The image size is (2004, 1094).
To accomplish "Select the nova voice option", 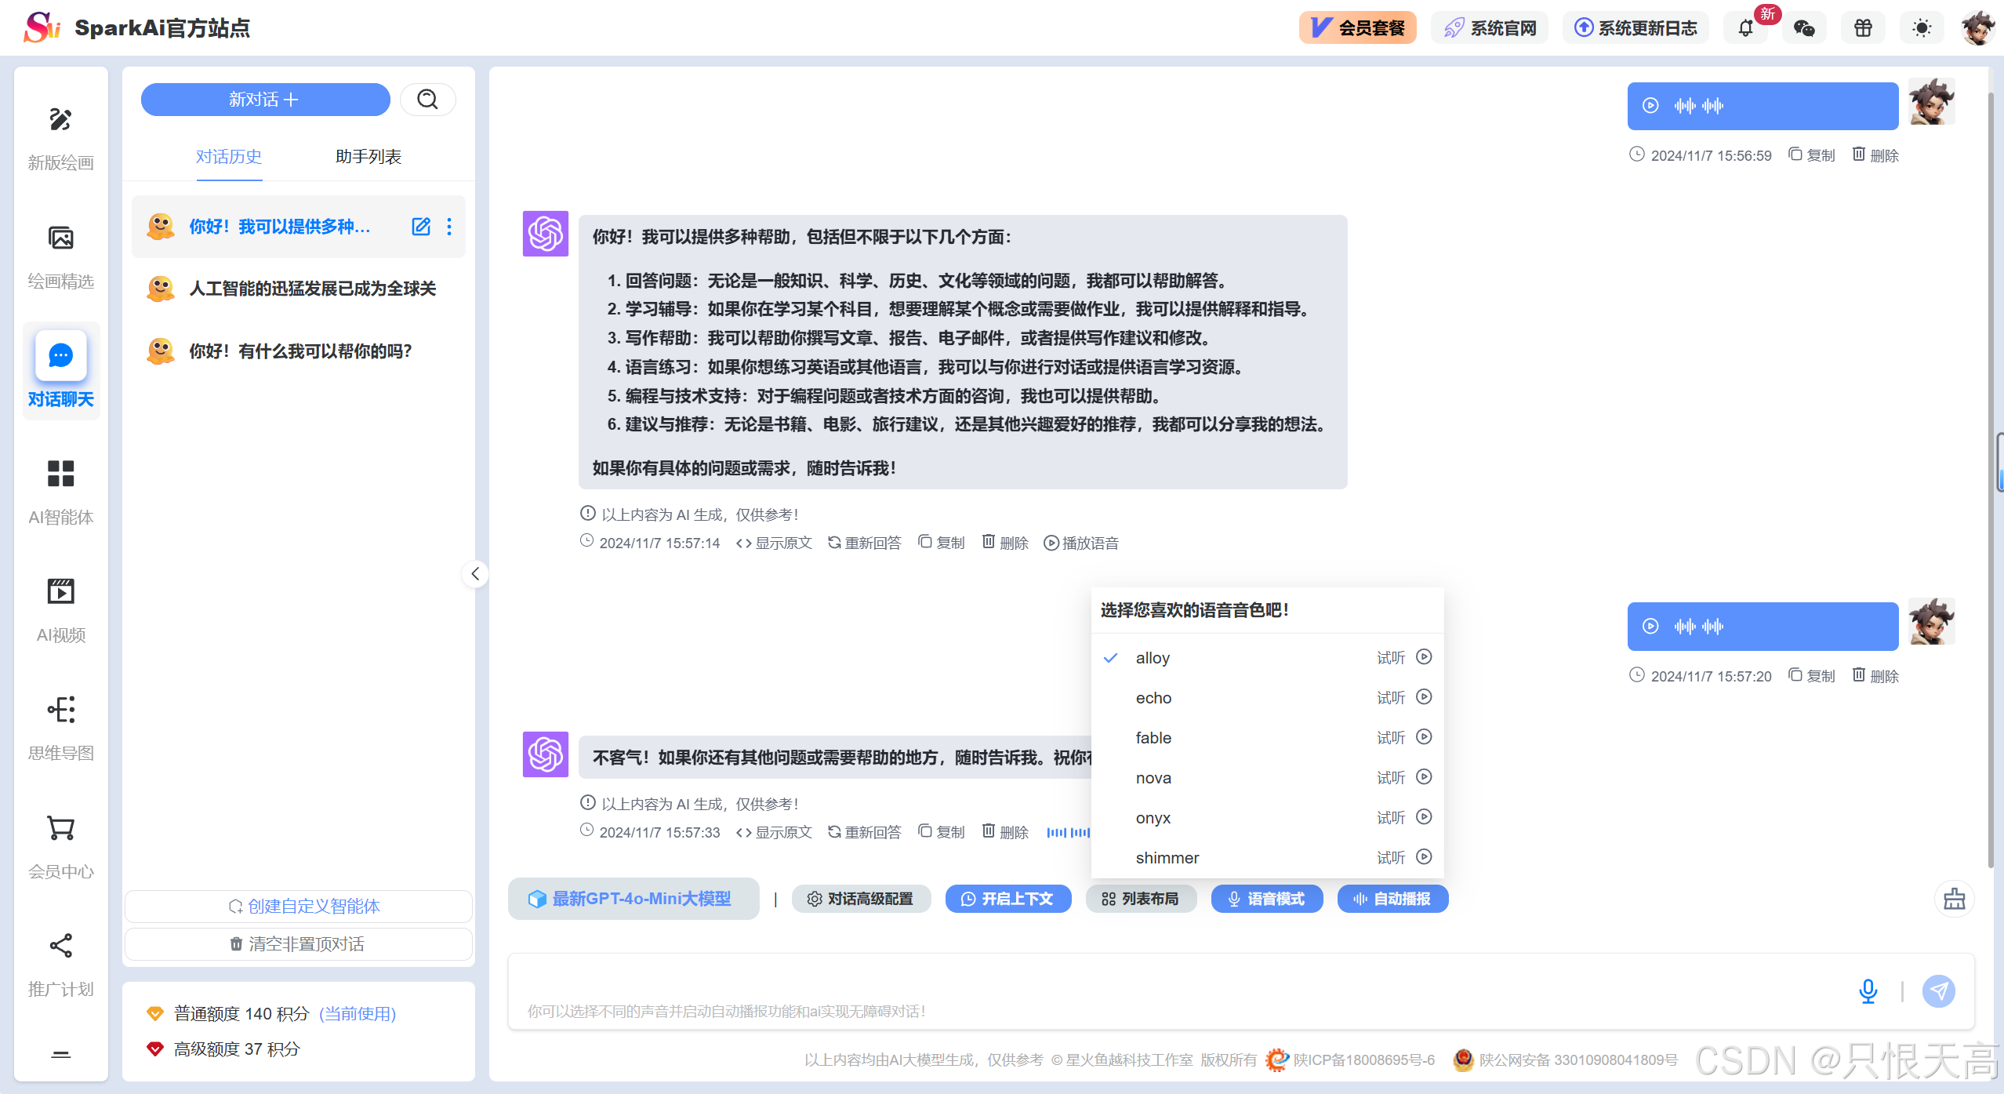I will pos(1153,778).
